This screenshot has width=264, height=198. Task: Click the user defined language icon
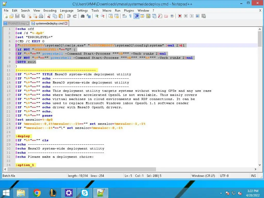tap(142, 16)
